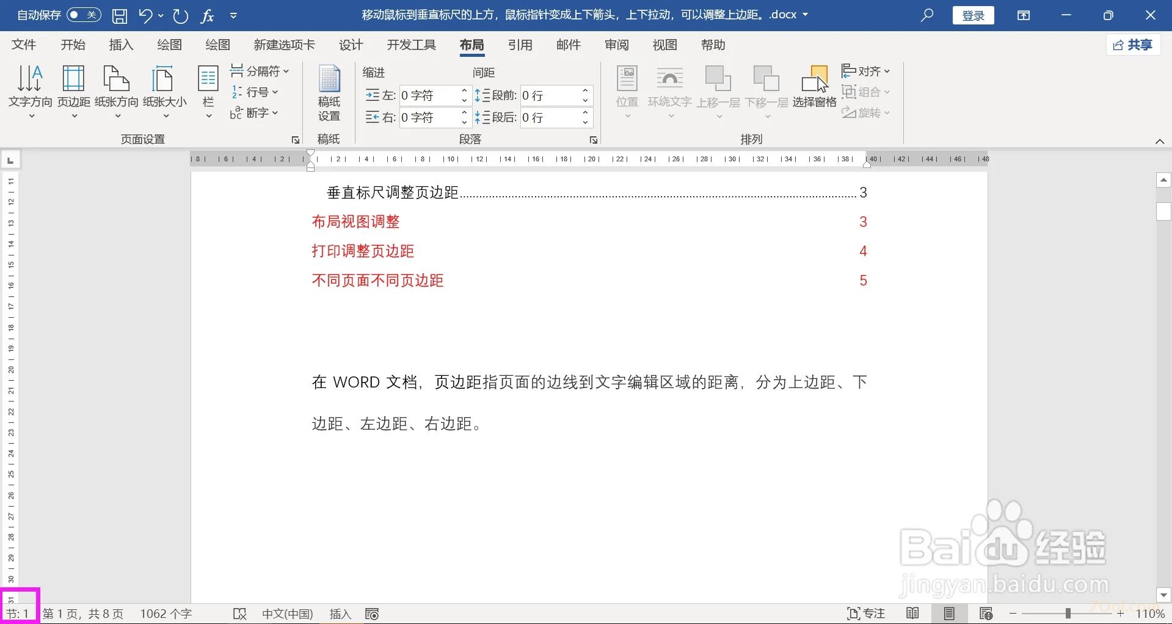Viewport: 1172px width, 624px height.
Task: Click the 共享 (Share) button
Action: click(1133, 45)
